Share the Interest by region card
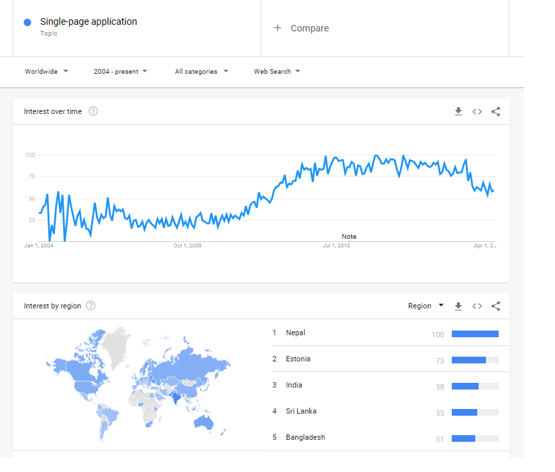The width and height of the screenshot is (555, 472). (x=496, y=306)
